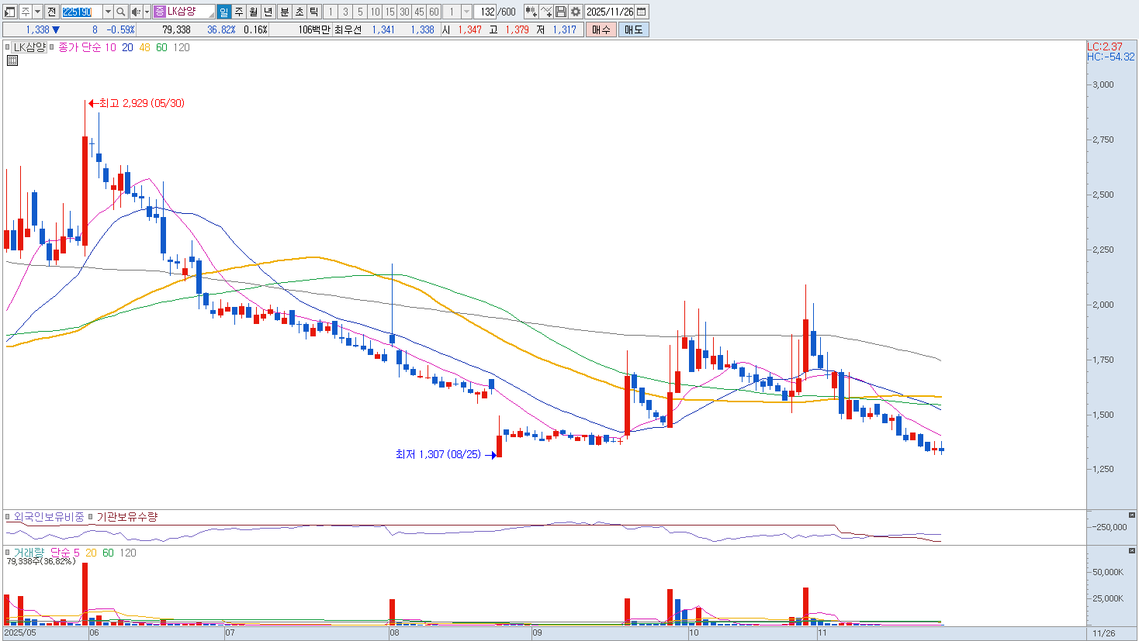Screen dimensions: 1139x641
Task: Expand the 주 chart type dropdown arrow
Action: coord(37,12)
